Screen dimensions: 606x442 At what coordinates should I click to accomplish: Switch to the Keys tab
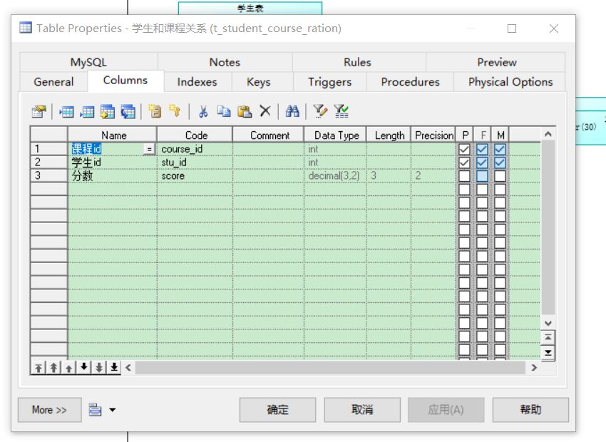pos(259,82)
